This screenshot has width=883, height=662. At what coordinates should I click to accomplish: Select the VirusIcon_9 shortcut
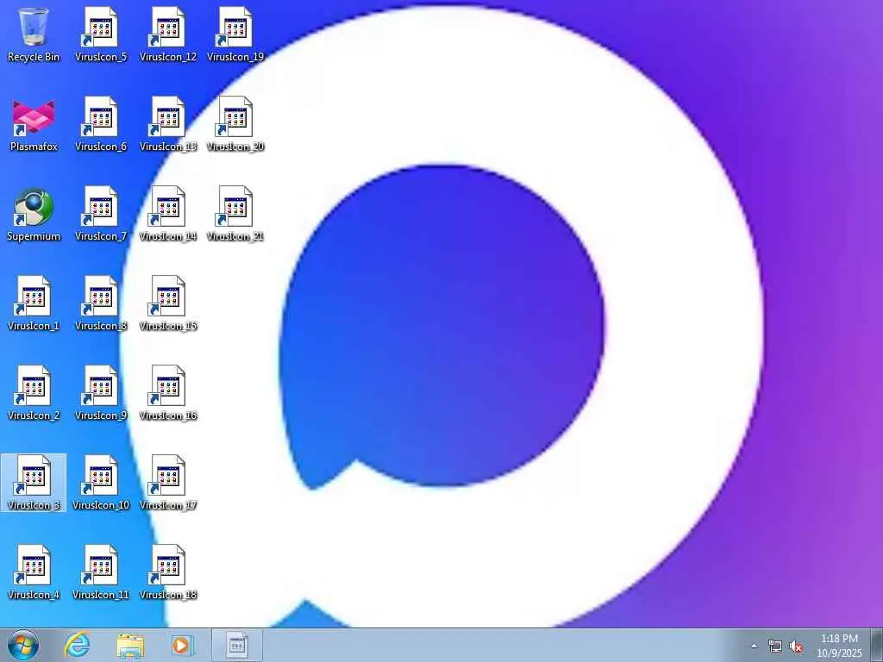click(x=101, y=393)
